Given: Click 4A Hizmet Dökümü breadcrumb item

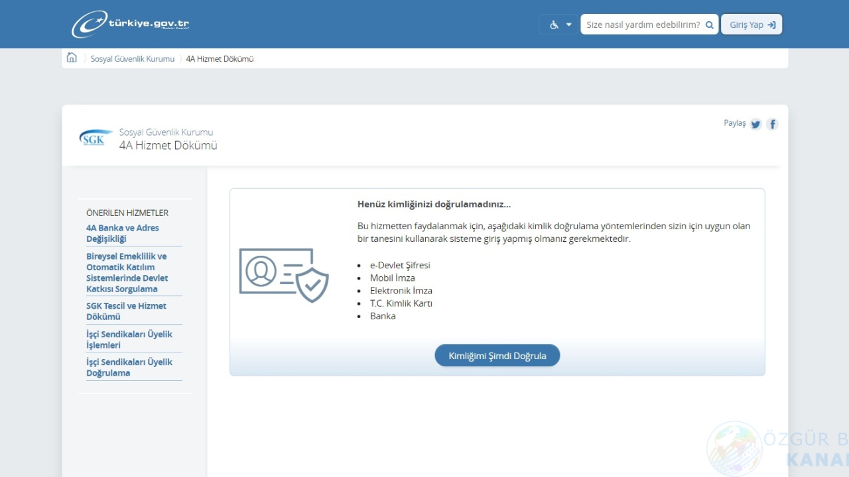Looking at the screenshot, I should (220, 58).
